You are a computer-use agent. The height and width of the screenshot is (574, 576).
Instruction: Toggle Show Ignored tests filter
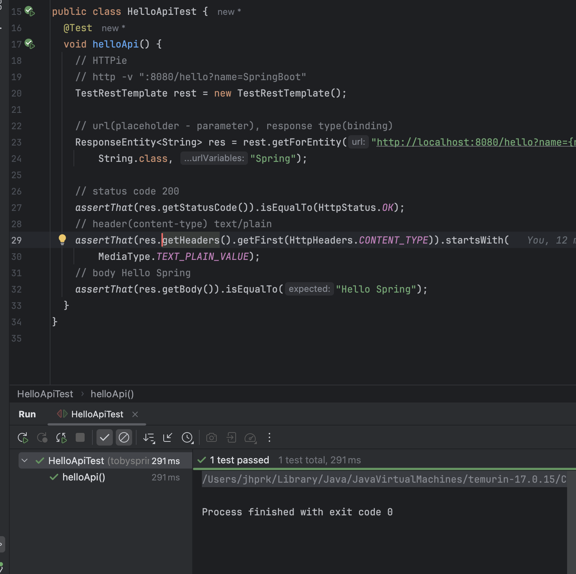click(124, 438)
